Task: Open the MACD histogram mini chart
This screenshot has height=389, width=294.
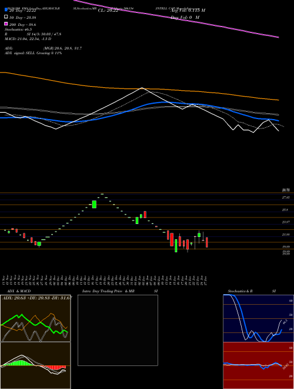Action: [x=35, y=365]
